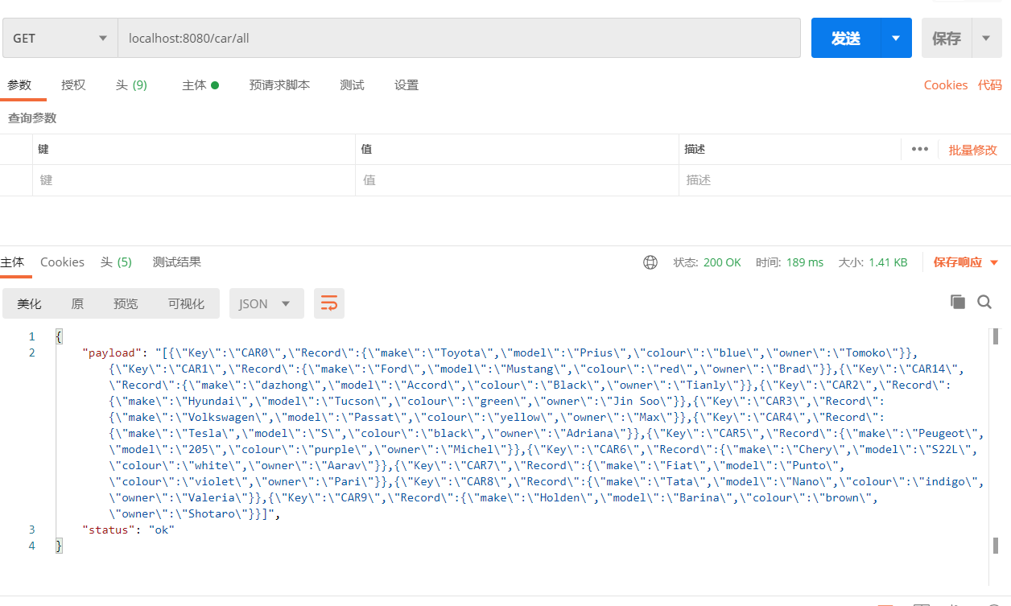The width and height of the screenshot is (1011, 606).
Task: Open the Cookies manager link
Action: click(946, 85)
